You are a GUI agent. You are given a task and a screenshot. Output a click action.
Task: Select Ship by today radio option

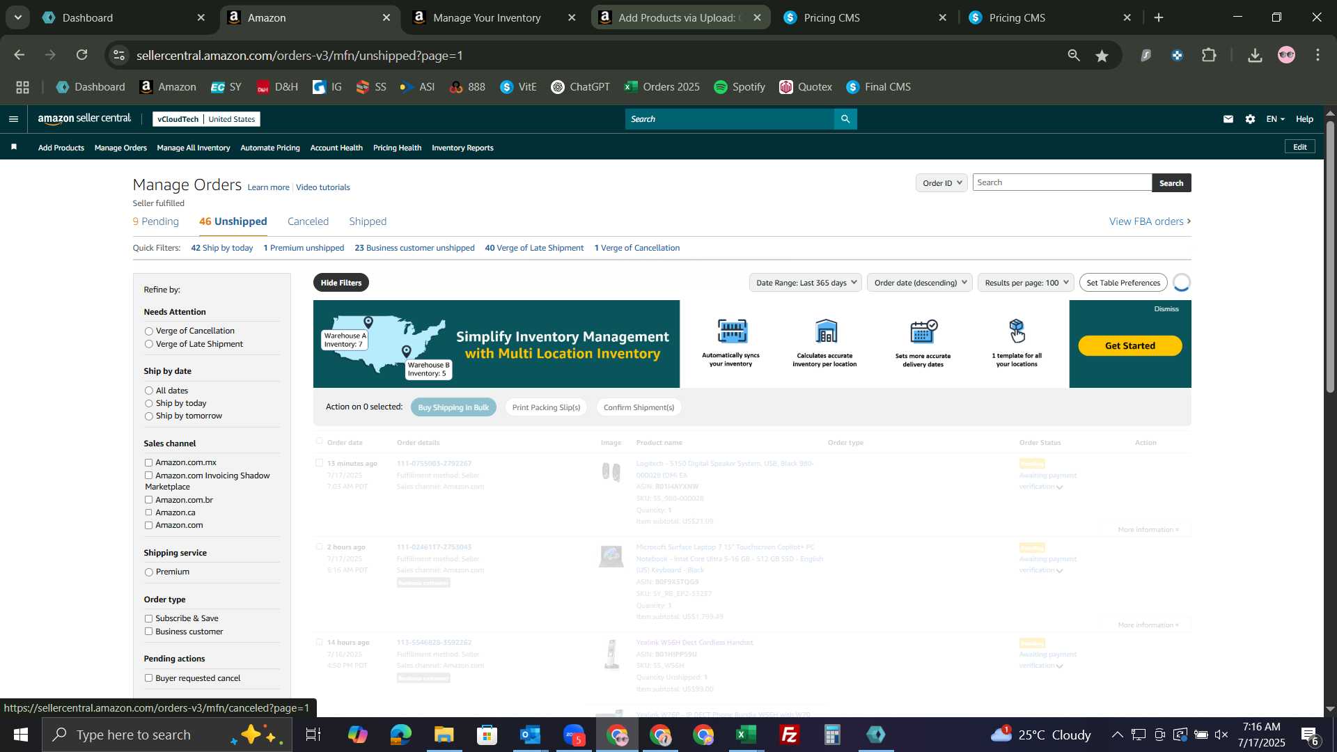pyautogui.click(x=149, y=404)
